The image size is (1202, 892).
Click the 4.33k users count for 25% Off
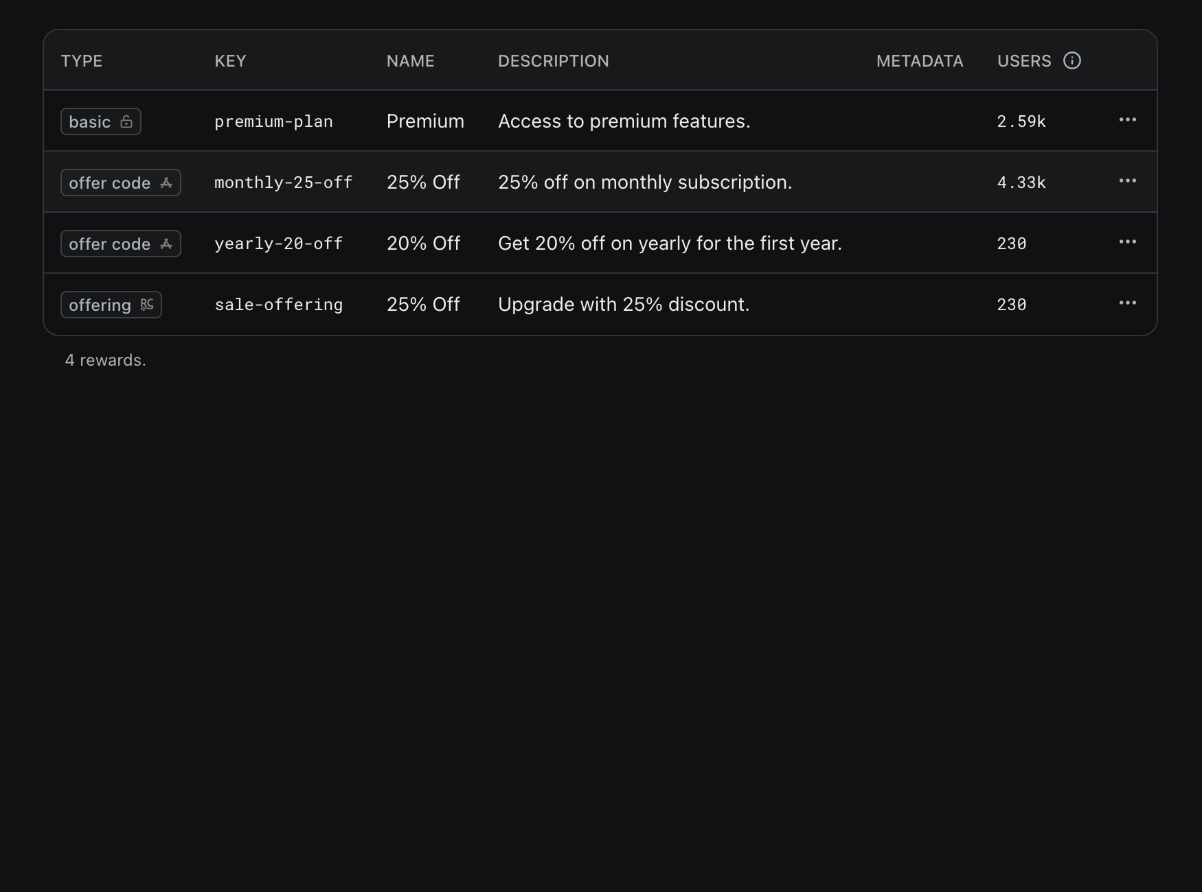click(1021, 183)
